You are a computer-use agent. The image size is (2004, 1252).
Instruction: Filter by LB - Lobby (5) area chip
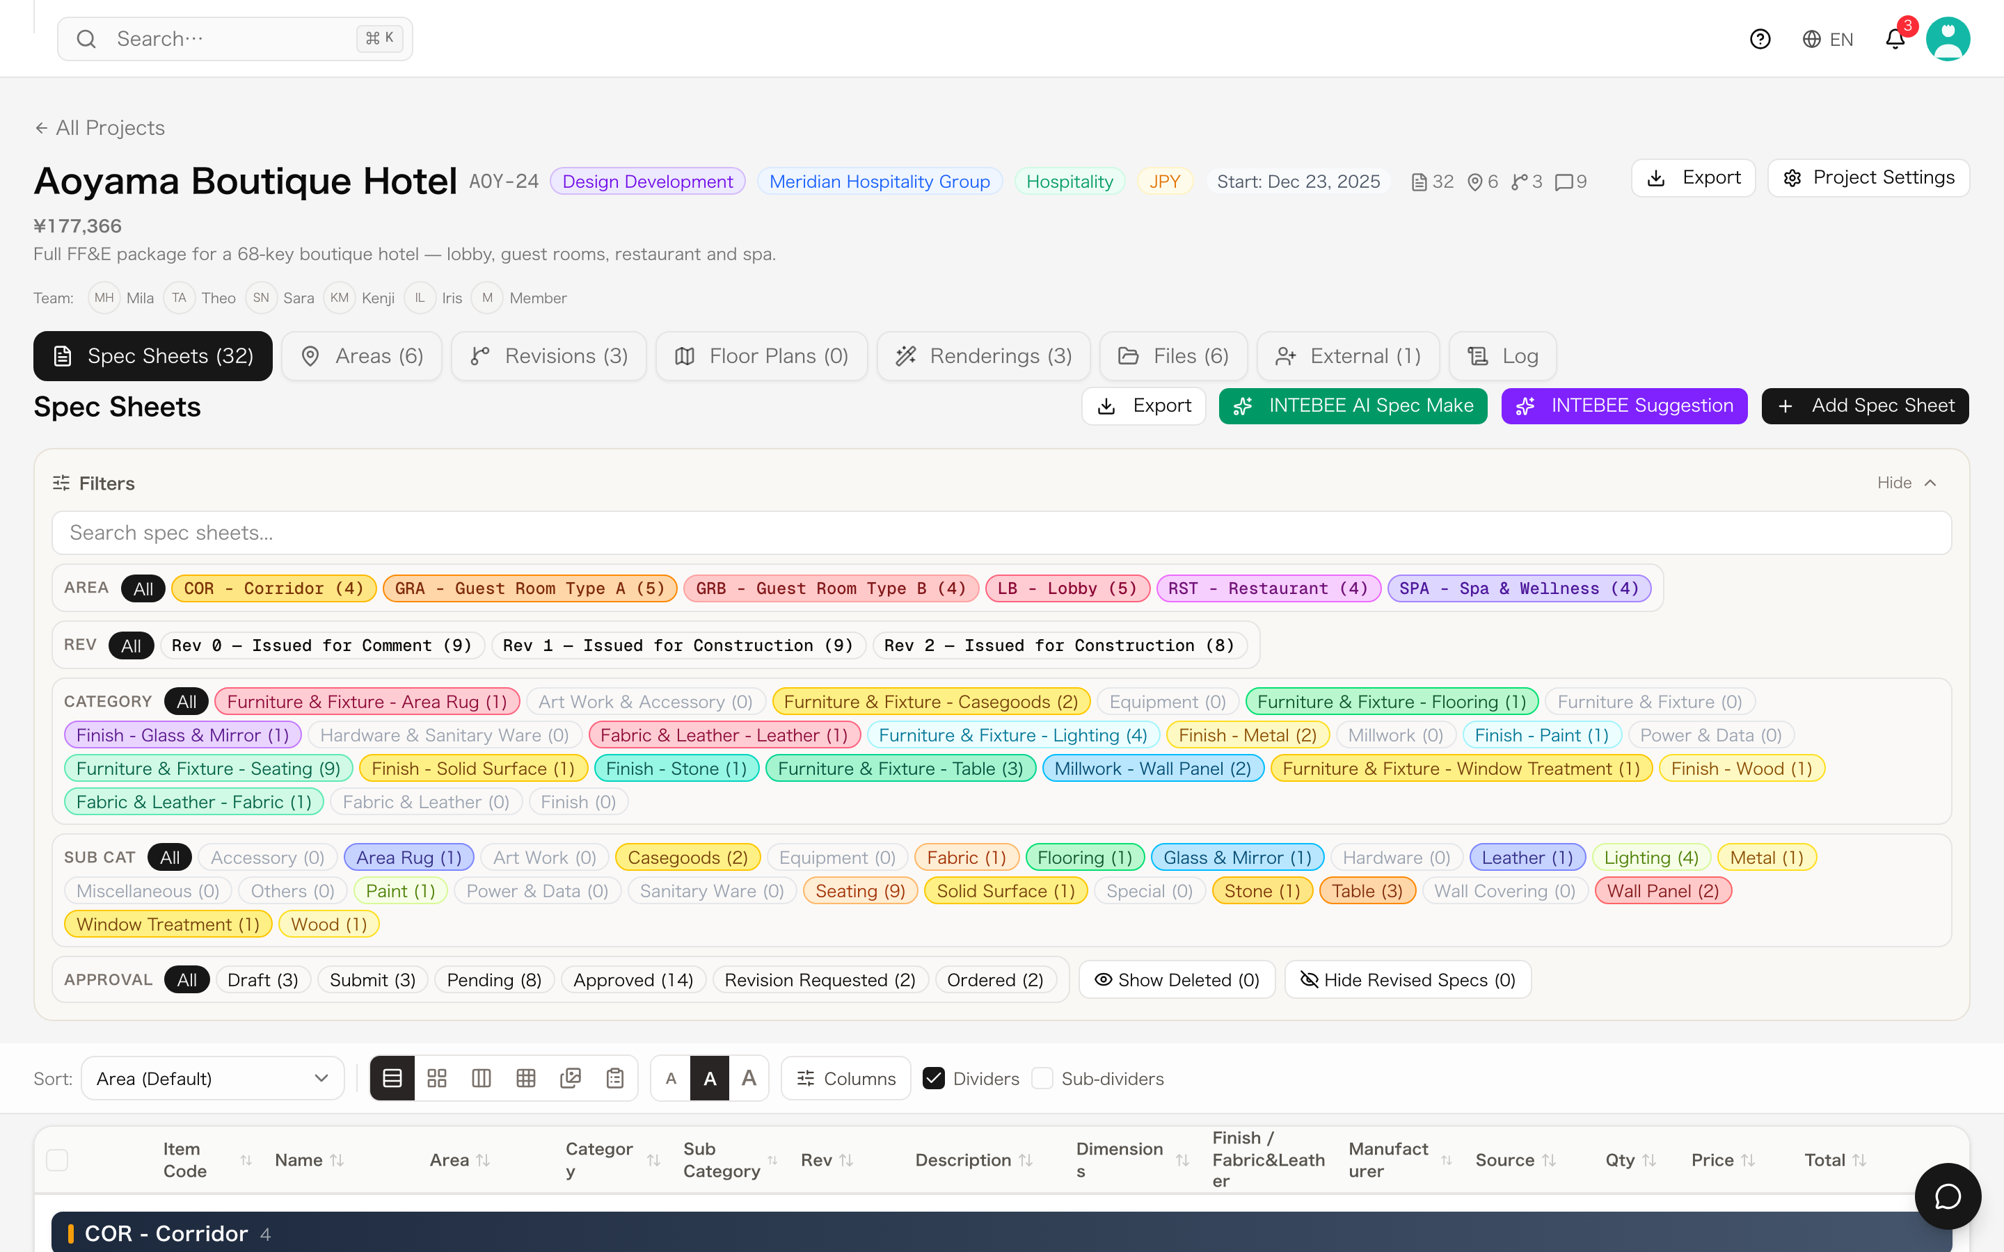click(x=1067, y=588)
